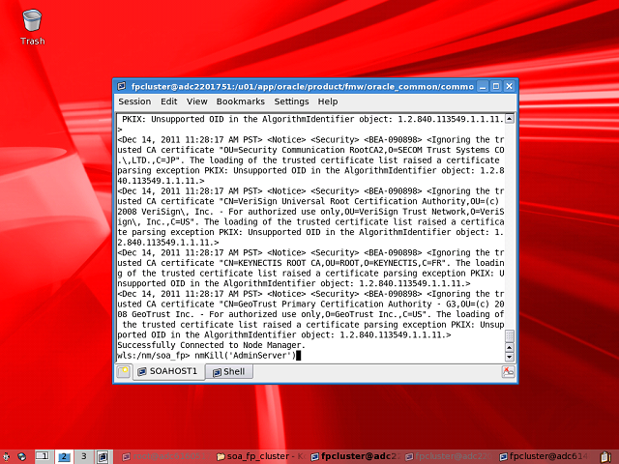Click the K menu launcher icon in taskbar

[6, 455]
